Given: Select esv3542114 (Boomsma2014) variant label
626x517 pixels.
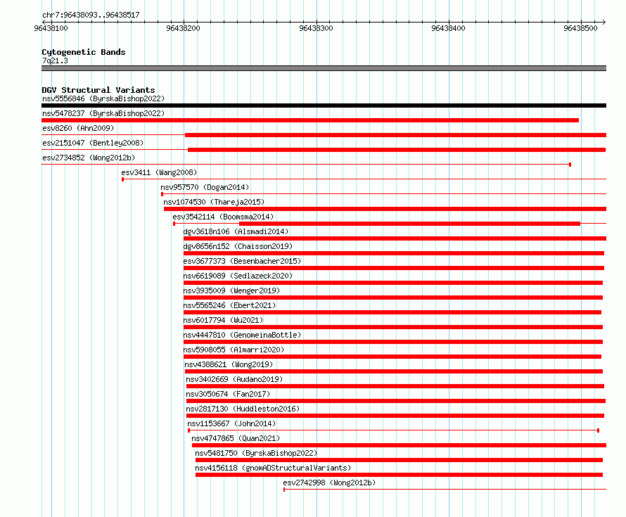Looking at the screenshot, I should (x=223, y=217).
